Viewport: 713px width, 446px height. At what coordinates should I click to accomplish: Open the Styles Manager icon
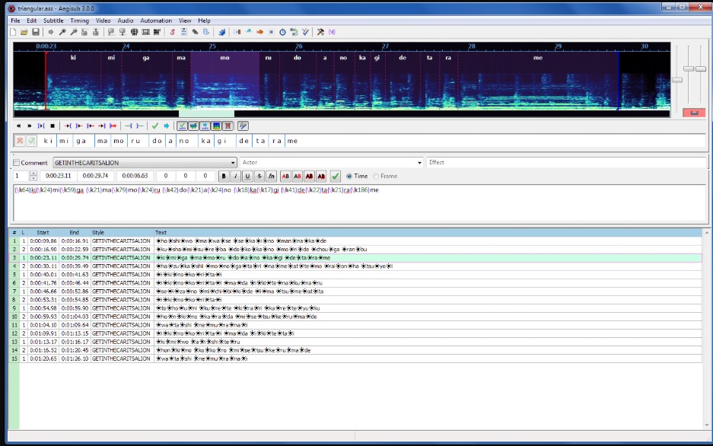172,32
